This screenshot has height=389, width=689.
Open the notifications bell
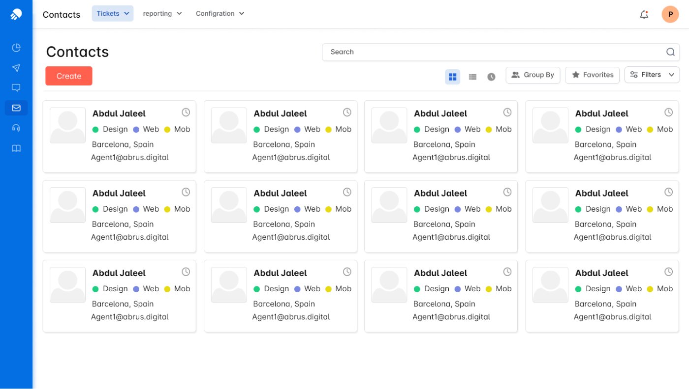[644, 15]
